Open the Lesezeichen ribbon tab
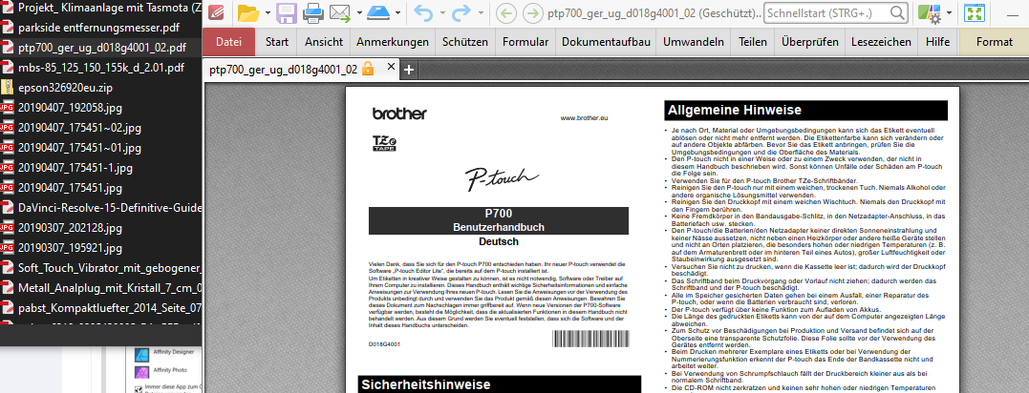The width and height of the screenshot is (1029, 393). click(x=881, y=42)
